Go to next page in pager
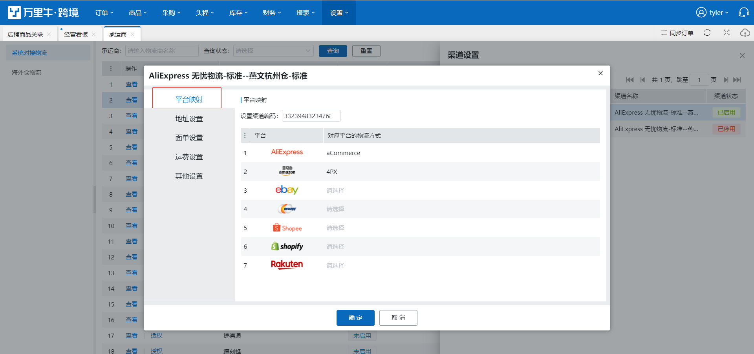 tap(726, 80)
